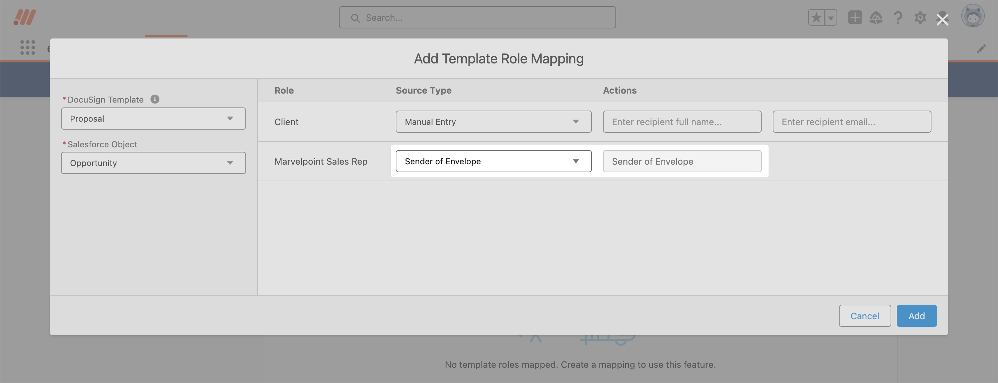Click the user avatar profile icon

(972, 16)
